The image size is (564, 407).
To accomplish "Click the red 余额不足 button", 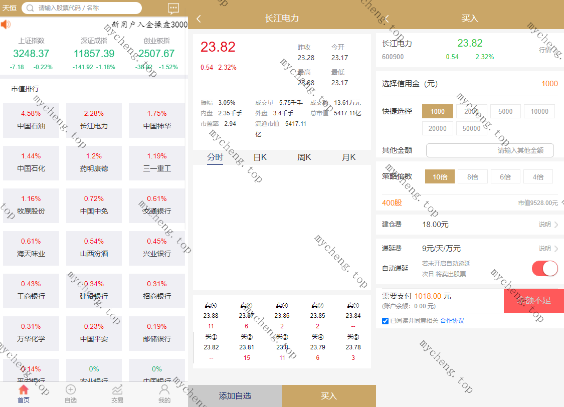I will (534, 301).
